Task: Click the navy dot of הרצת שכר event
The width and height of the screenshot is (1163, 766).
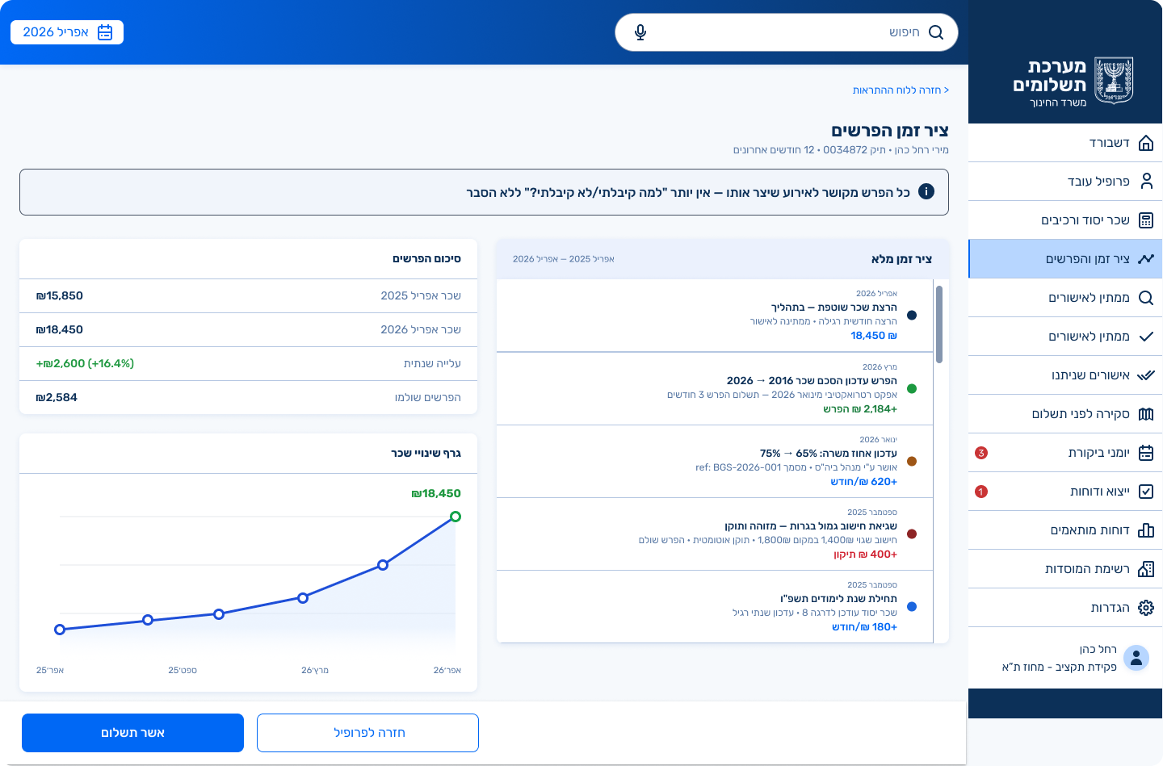Action: tap(912, 316)
